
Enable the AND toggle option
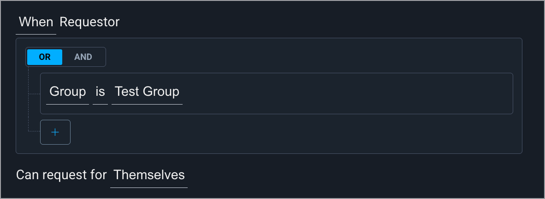pyautogui.click(x=83, y=57)
